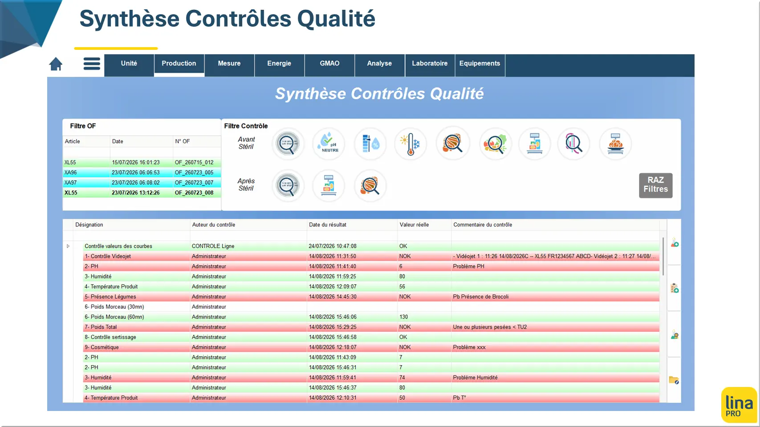Sort by Commentaire du contrôle column

tap(555, 225)
